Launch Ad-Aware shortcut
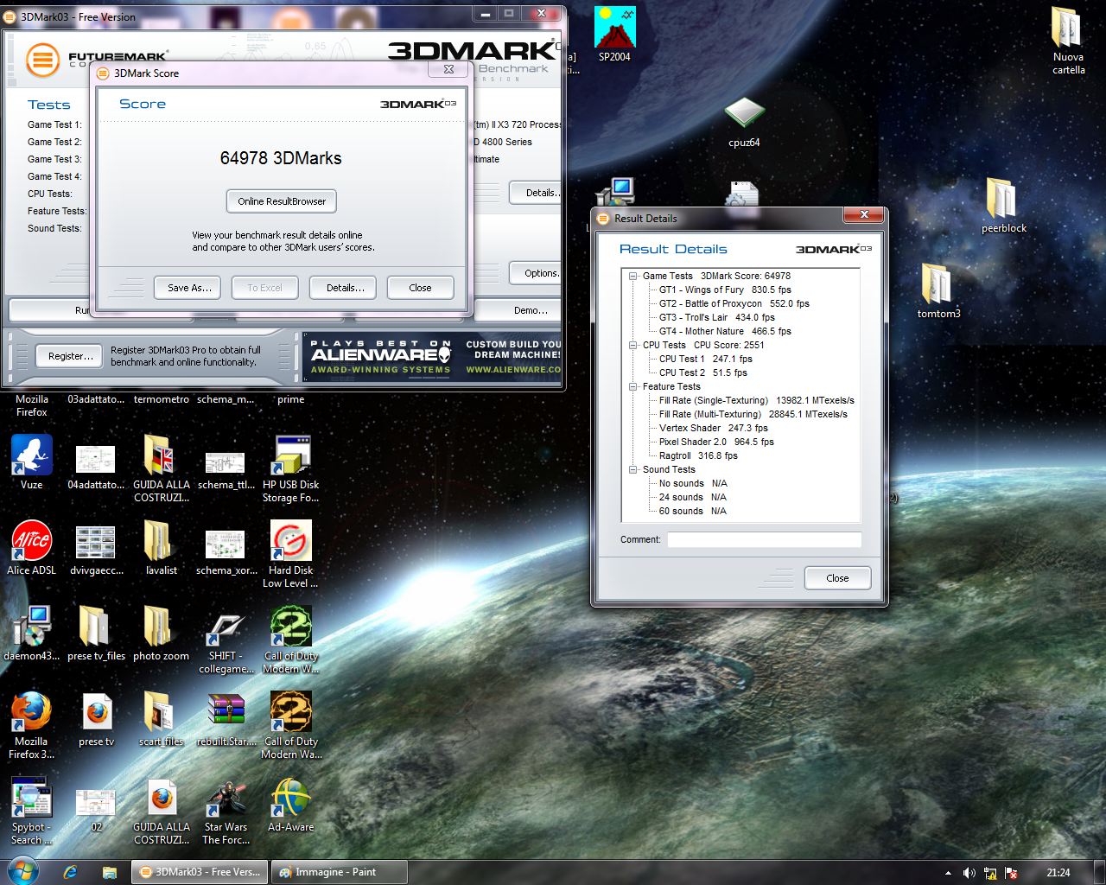Image resolution: width=1106 pixels, height=885 pixels. 291,804
